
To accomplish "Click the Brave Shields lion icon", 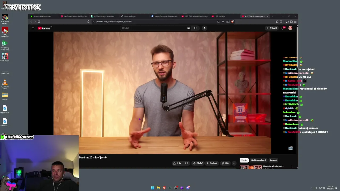I will click(x=232, y=22).
